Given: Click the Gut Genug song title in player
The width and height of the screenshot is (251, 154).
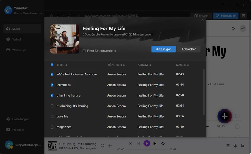Looking at the screenshot, I should pyautogui.click(x=78, y=144).
